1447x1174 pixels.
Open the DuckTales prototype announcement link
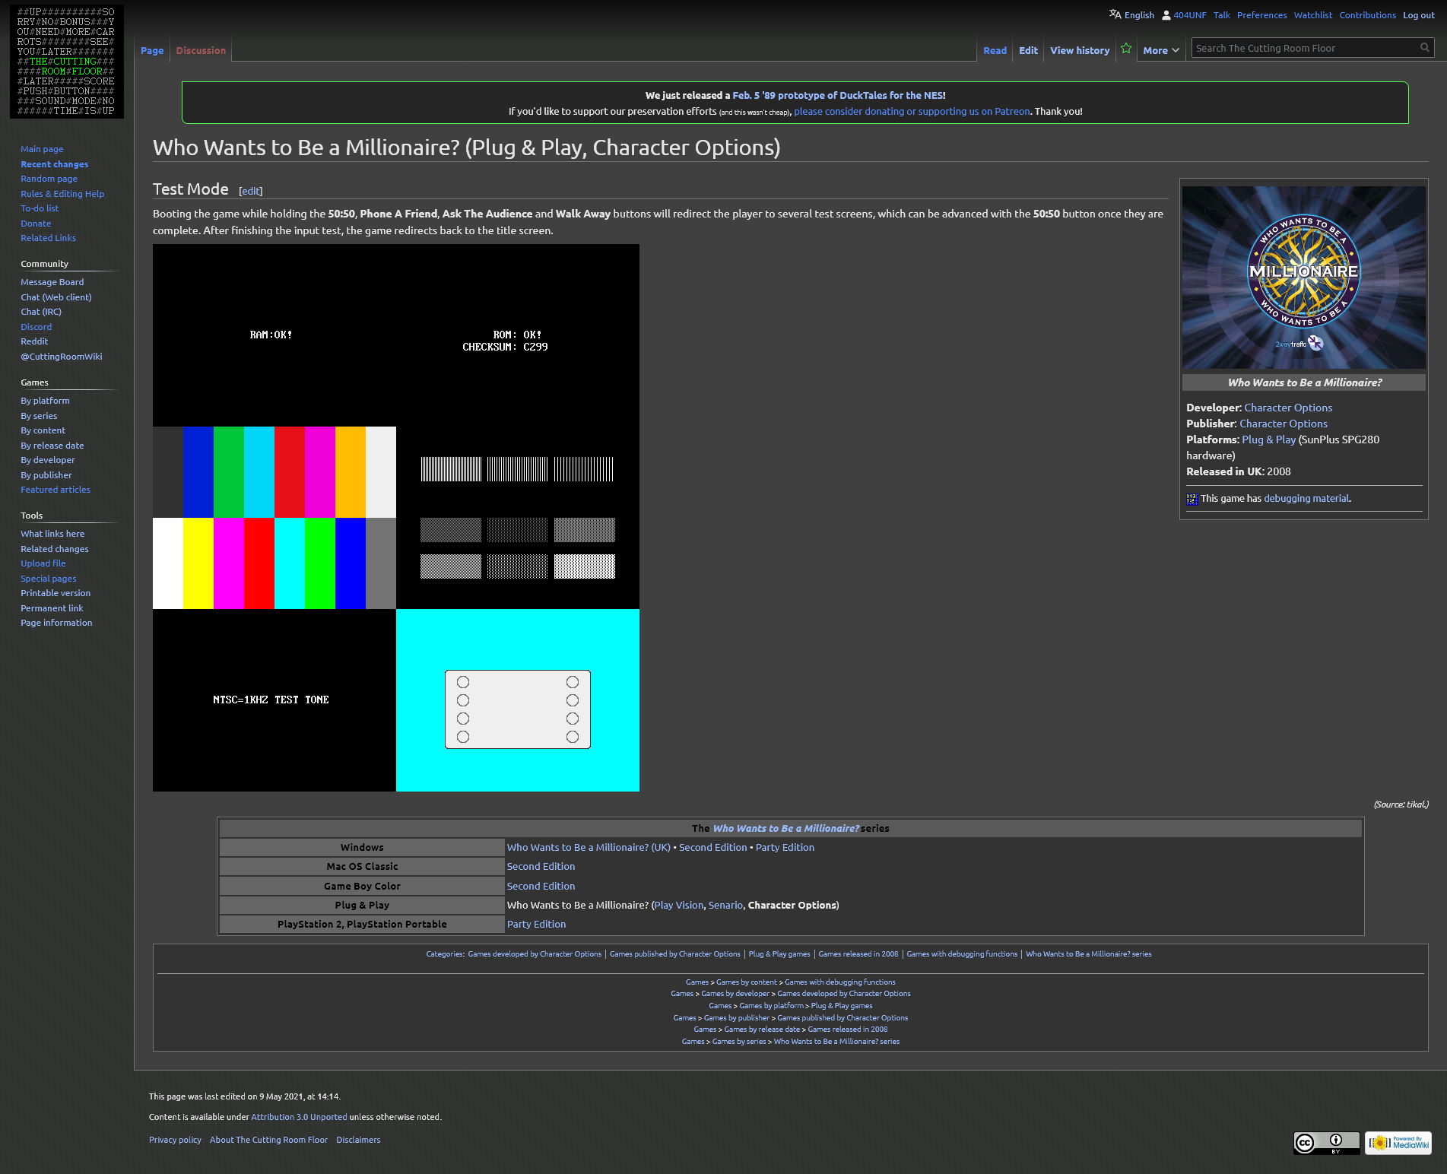(838, 95)
